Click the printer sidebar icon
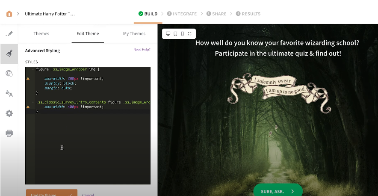The height and width of the screenshot is (196, 378). click(9, 133)
